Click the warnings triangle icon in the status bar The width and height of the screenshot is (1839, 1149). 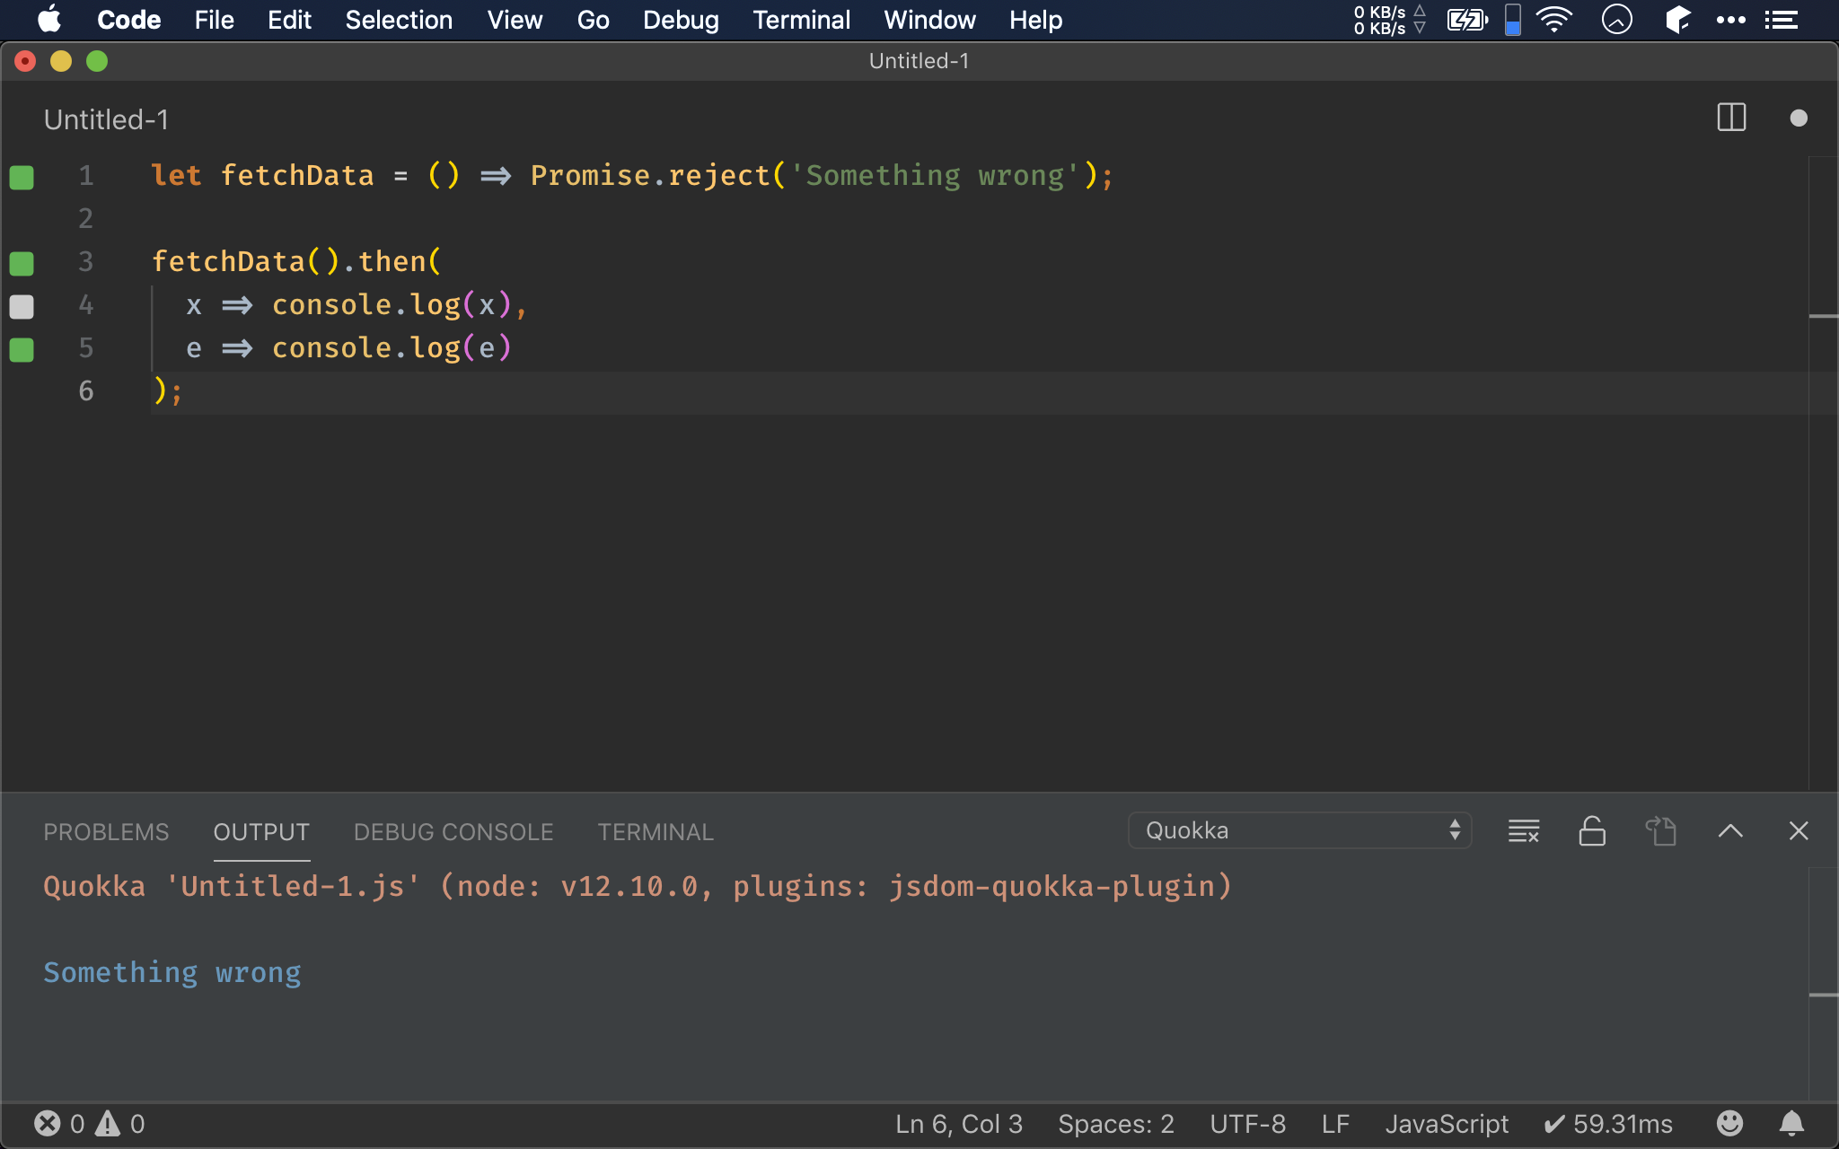point(108,1124)
